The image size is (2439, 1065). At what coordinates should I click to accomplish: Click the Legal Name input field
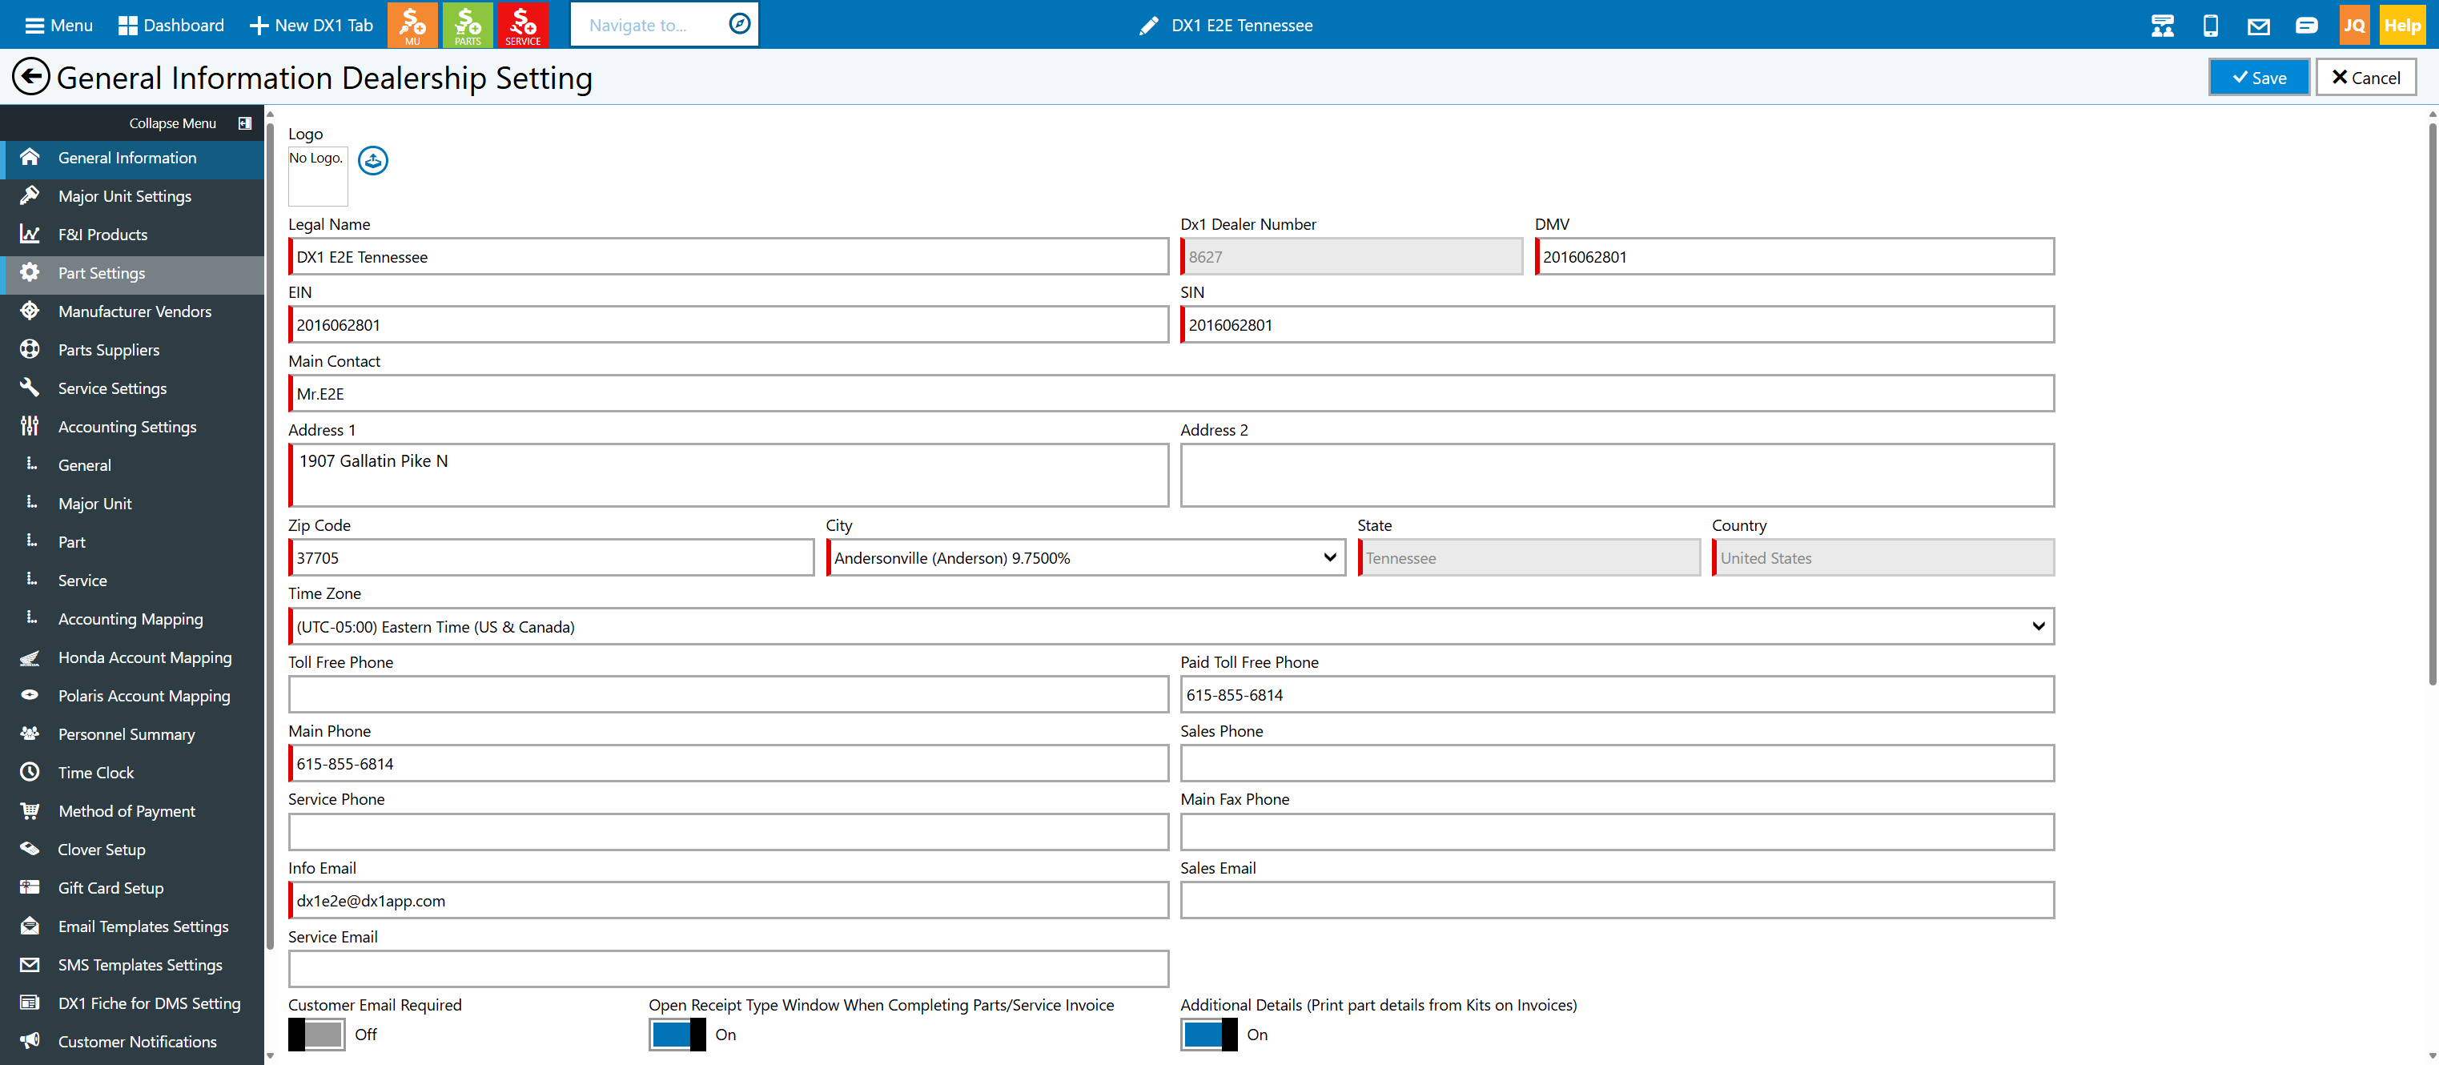[728, 256]
